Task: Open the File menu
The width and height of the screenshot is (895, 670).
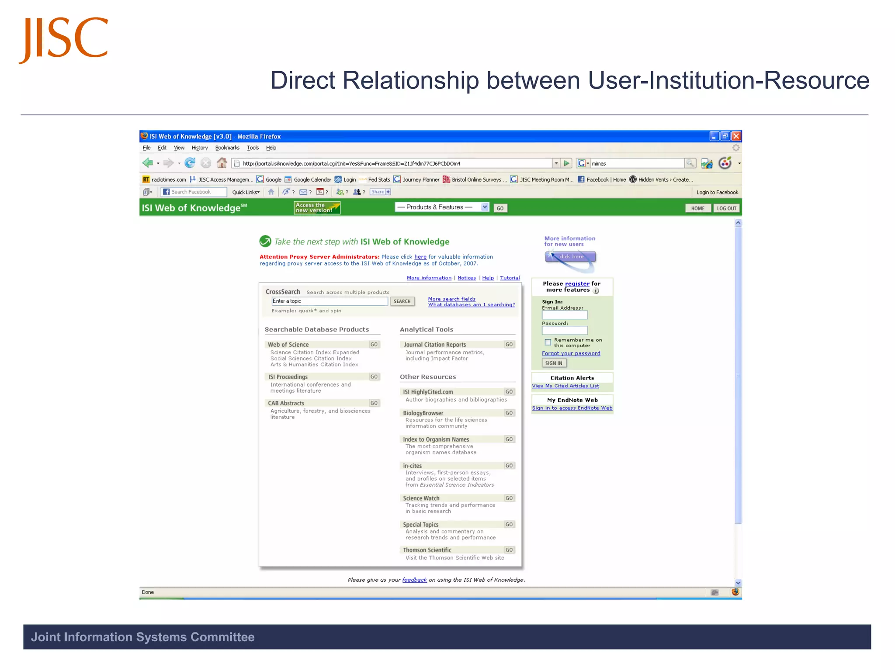Action: coord(147,148)
